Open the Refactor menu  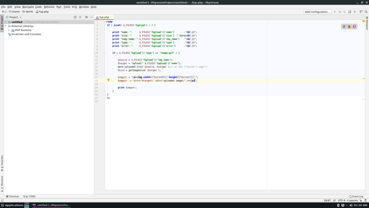(50, 6)
